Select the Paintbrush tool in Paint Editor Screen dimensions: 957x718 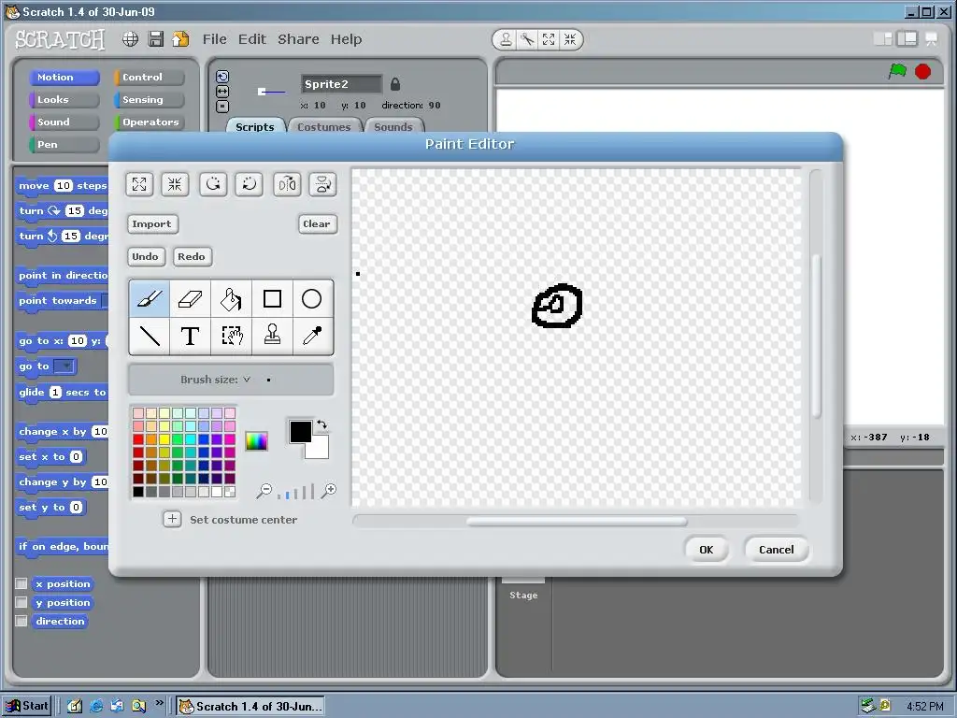(x=150, y=298)
